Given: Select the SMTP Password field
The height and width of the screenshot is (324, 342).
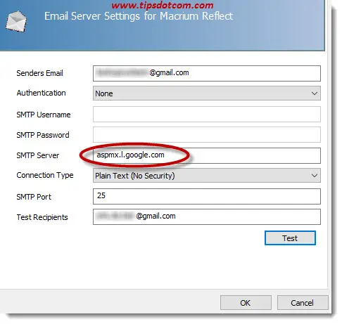Looking at the screenshot, I should [207, 134].
